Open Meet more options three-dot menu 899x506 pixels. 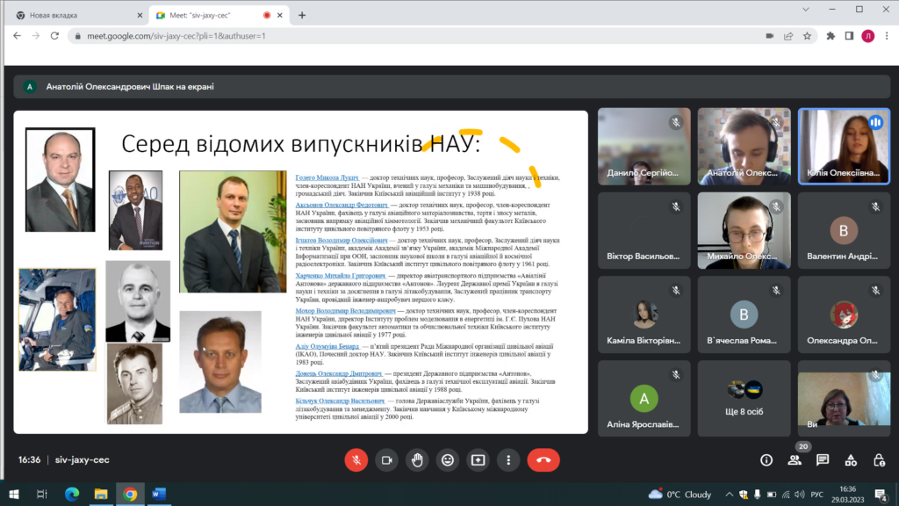(x=508, y=459)
